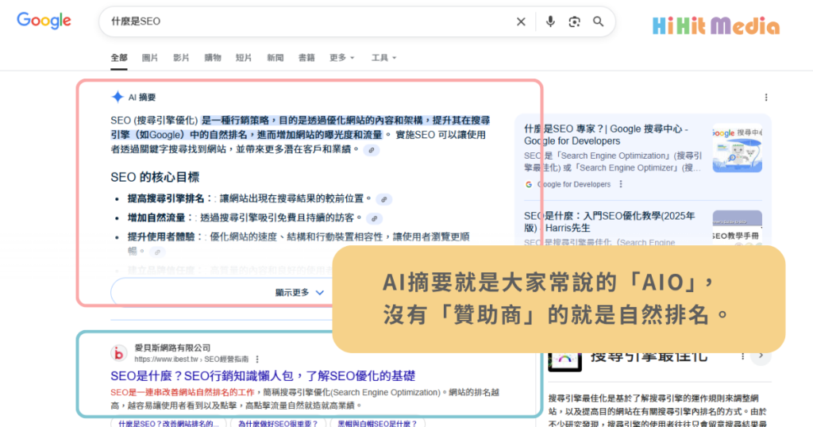Click the search input field with '什麼是SEO'

310,22
